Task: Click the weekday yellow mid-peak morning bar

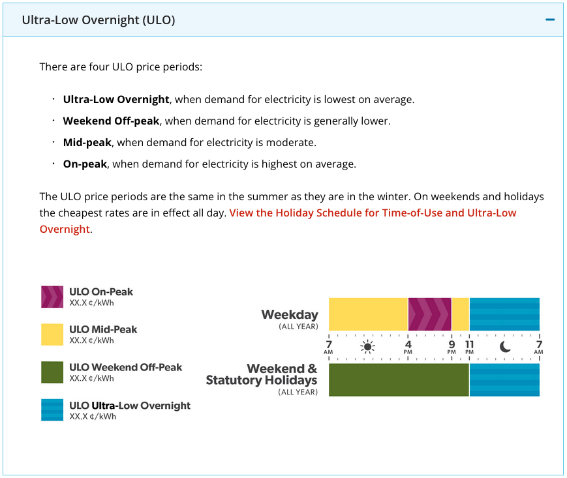Action: point(368,314)
